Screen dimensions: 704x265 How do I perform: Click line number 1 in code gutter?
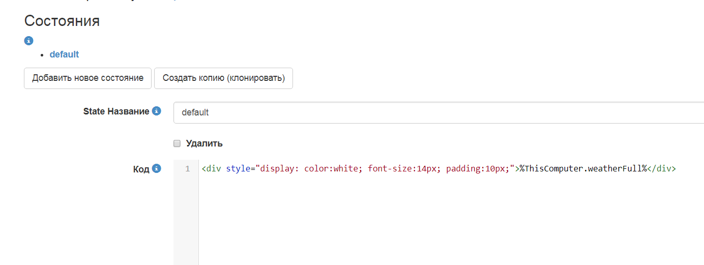point(187,169)
